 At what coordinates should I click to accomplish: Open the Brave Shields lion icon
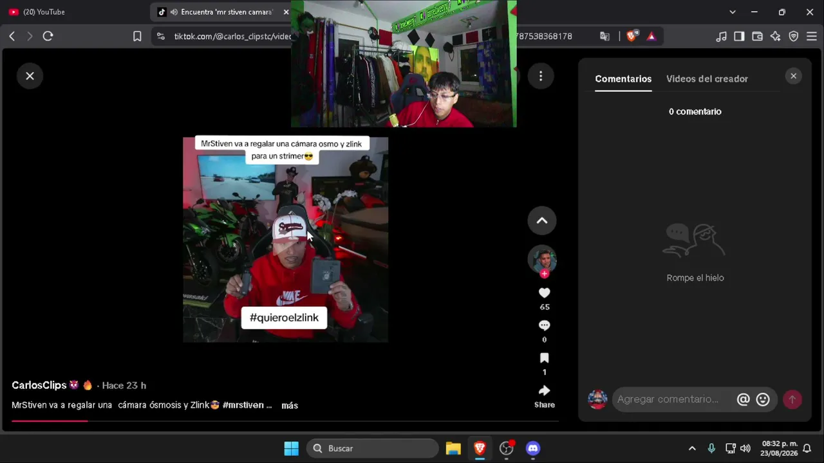point(632,36)
